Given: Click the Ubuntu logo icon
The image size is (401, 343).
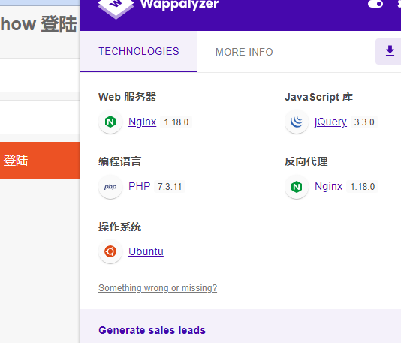Looking at the screenshot, I should (110, 251).
